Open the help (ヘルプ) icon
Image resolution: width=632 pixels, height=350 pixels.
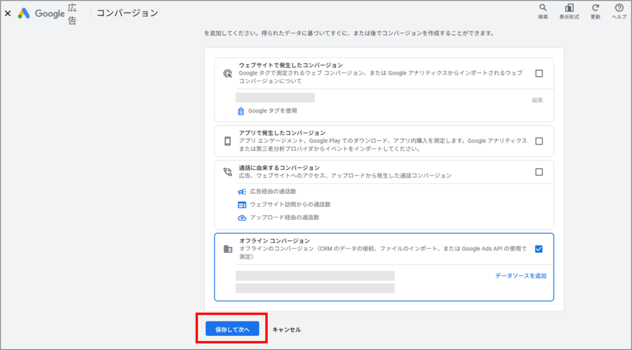coord(619,8)
